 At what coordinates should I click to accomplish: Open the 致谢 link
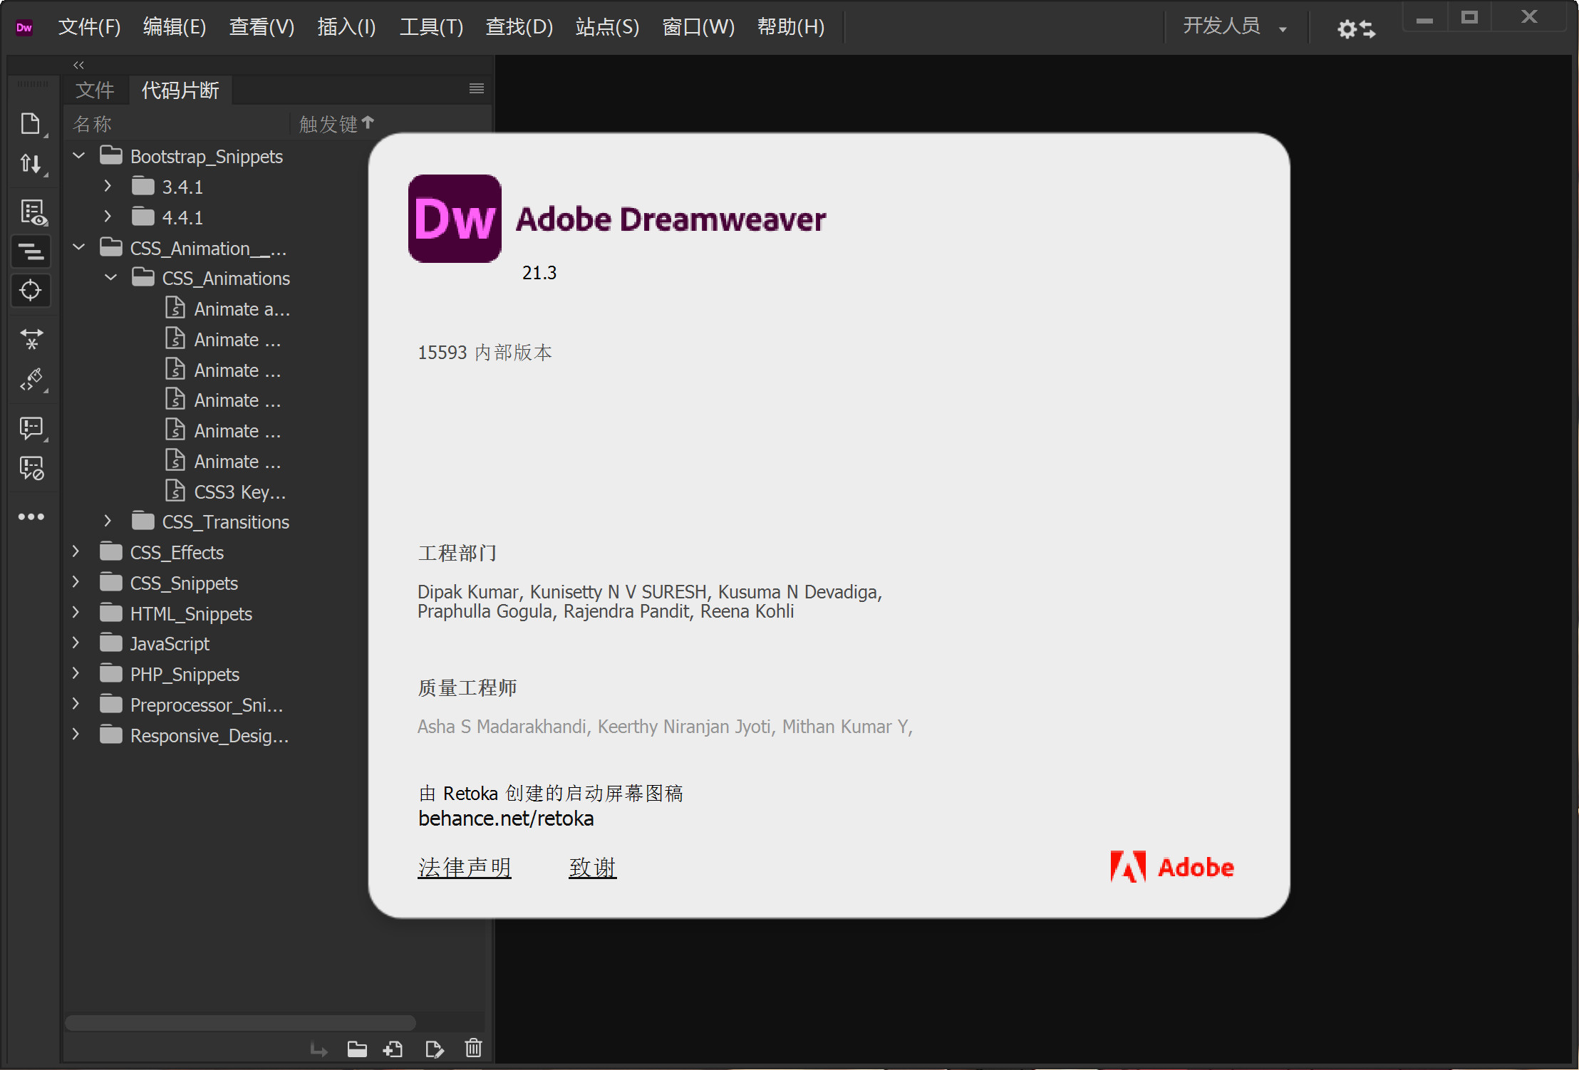pyautogui.click(x=592, y=867)
